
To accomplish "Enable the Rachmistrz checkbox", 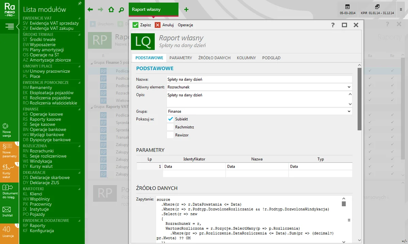I will [x=170, y=127].
